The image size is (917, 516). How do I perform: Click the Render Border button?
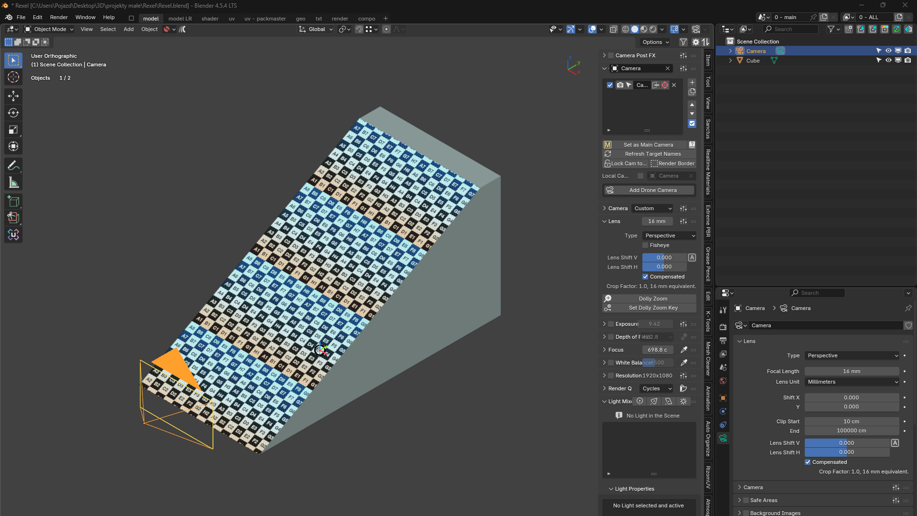pos(673,163)
